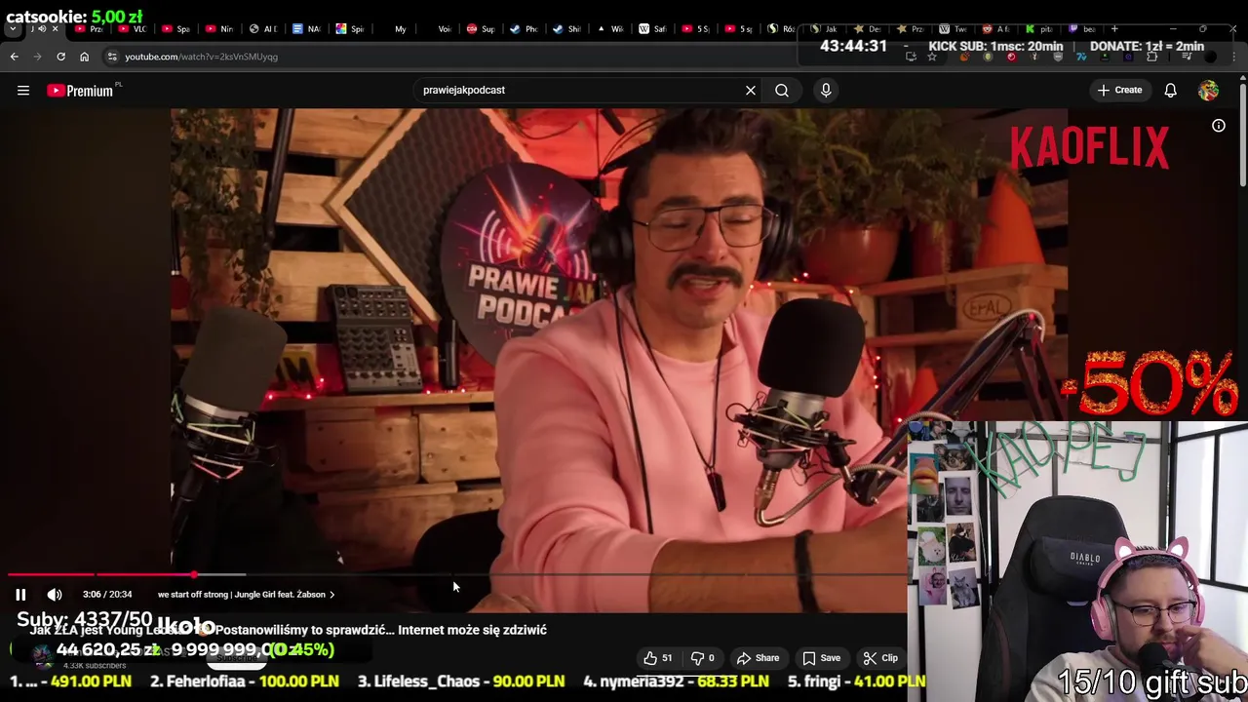Open a new browser tab with plus
Screen dimensions: 1248x702
tap(1114, 28)
